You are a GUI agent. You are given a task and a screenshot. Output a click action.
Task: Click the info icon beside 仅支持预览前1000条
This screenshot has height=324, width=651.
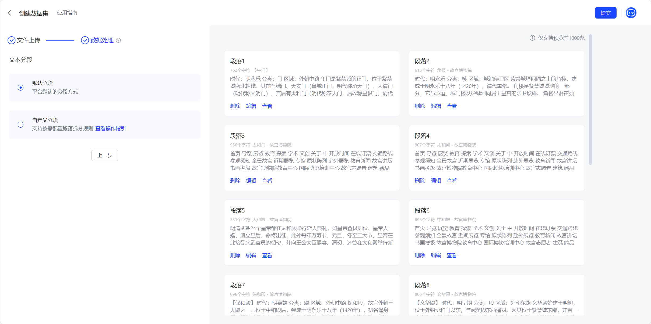click(532, 38)
